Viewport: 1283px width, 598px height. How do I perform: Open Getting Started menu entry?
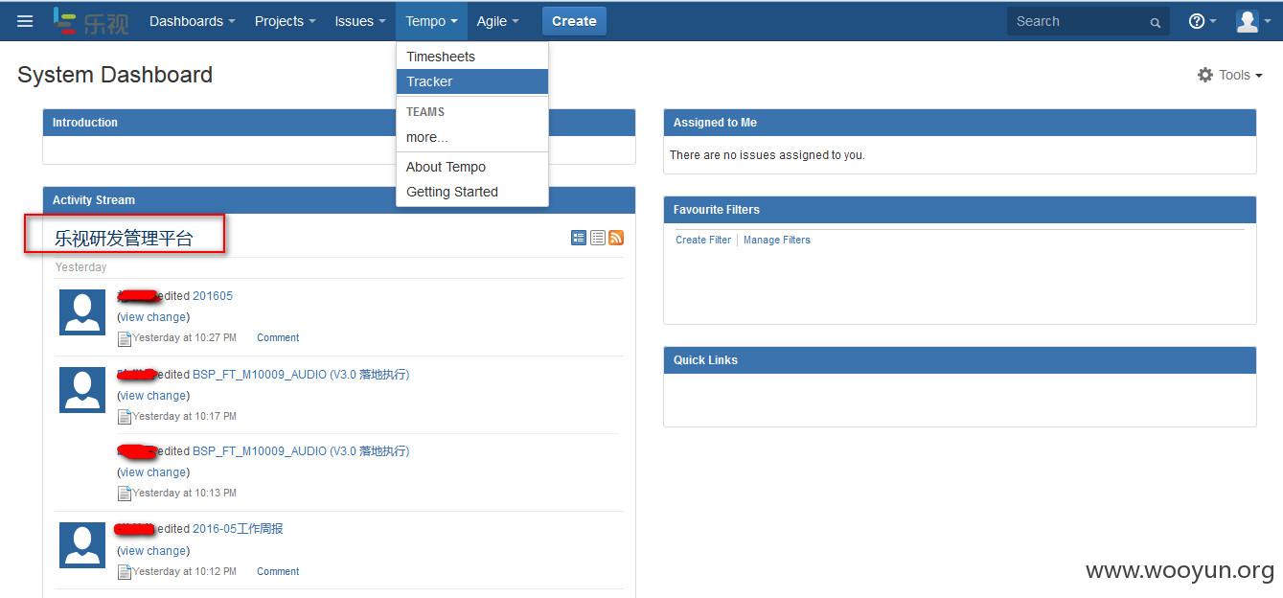tap(472, 192)
